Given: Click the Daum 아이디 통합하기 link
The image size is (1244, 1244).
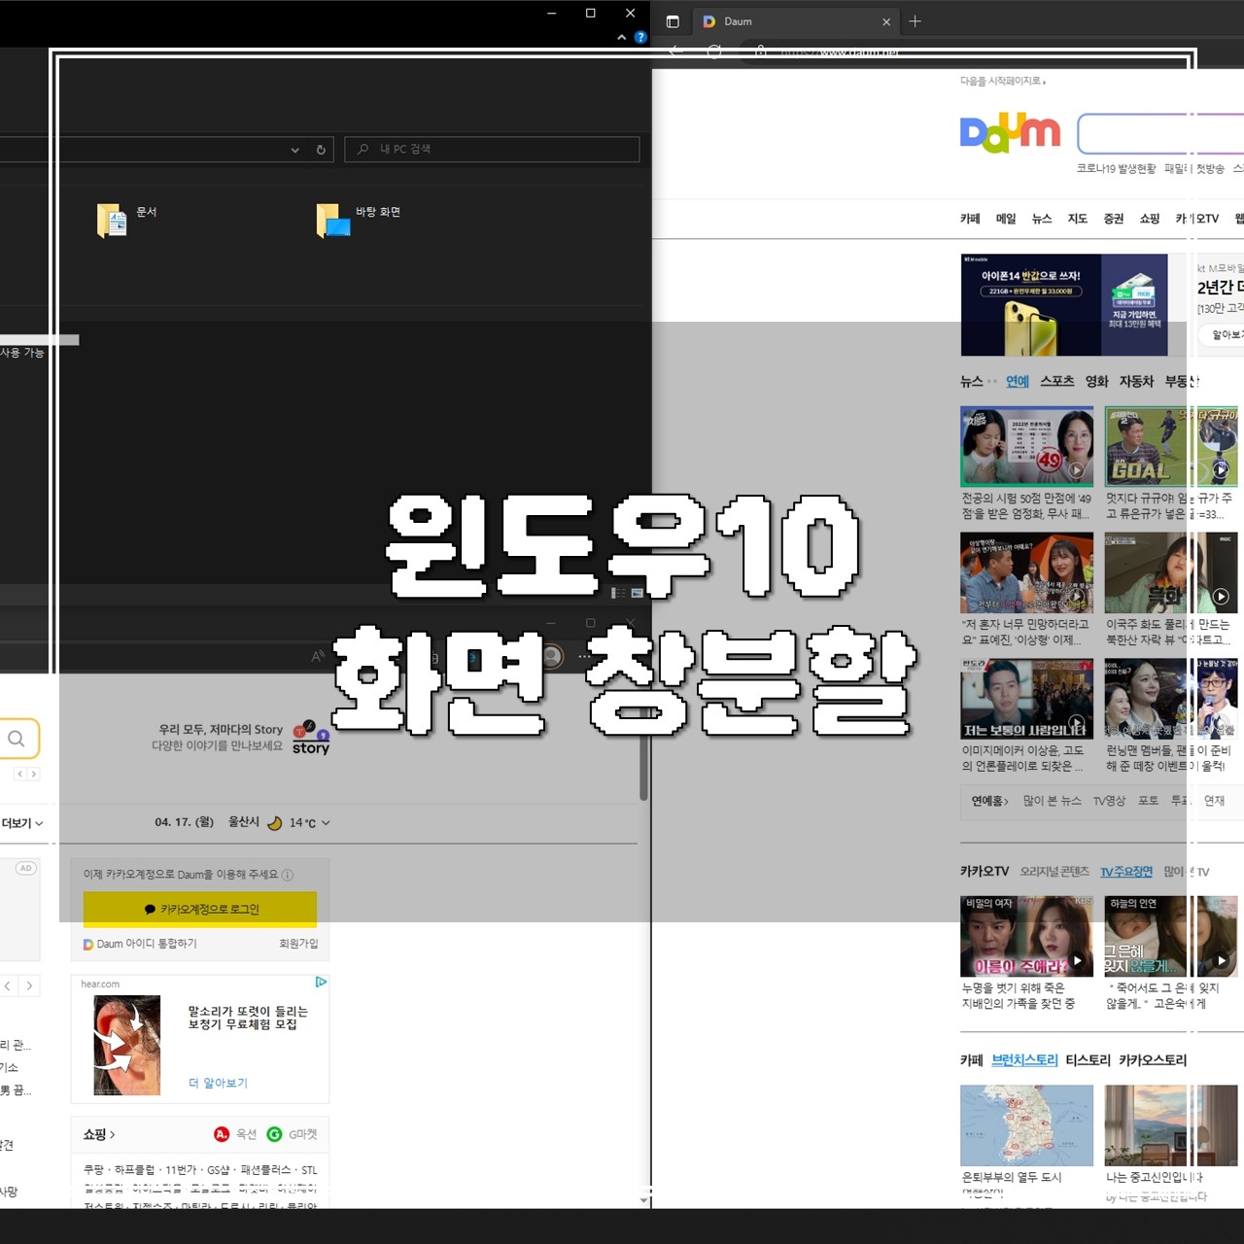Looking at the screenshot, I should coord(140,944).
